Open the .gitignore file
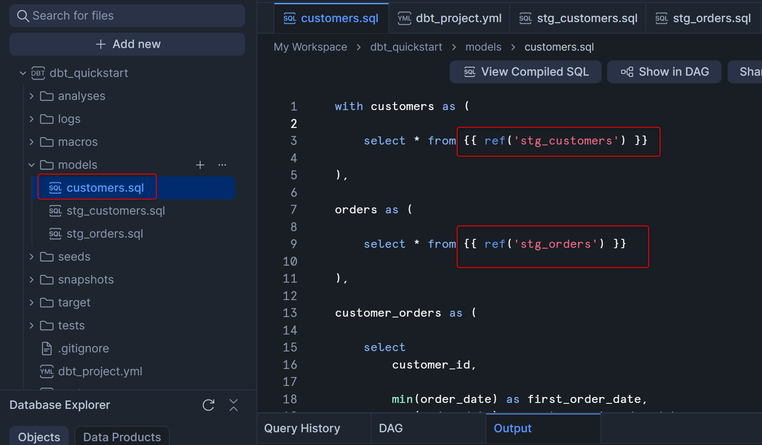The image size is (762, 445). tap(83, 349)
